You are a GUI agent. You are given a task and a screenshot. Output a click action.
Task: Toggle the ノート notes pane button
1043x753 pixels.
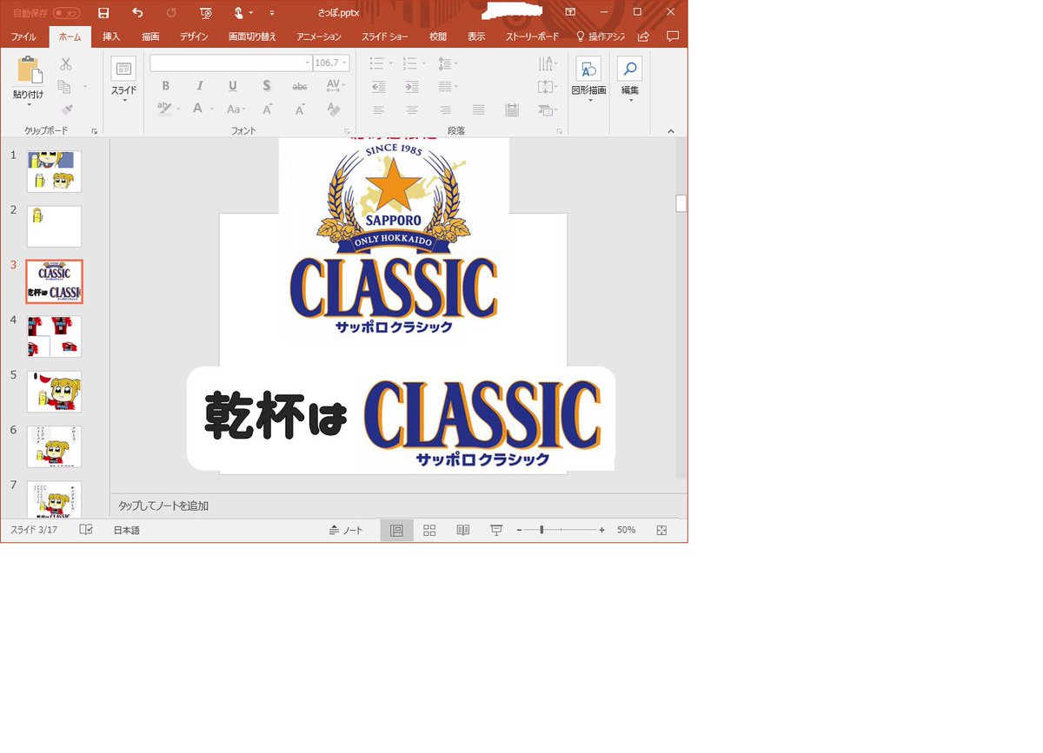[346, 530]
